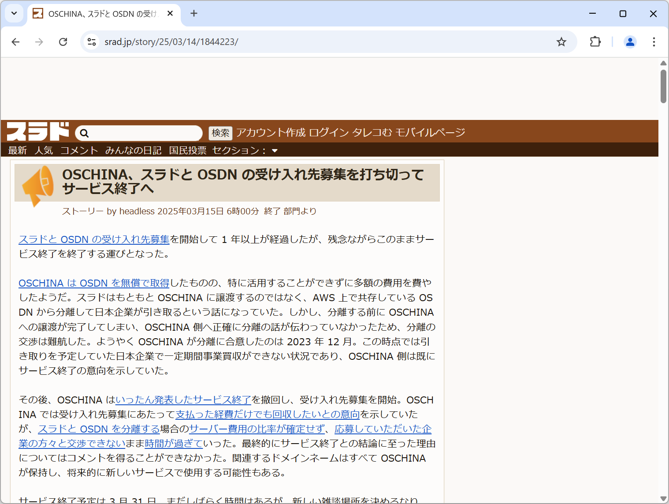Image resolution: width=669 pixels, height=504 pixels.
Task: Click the magnifier icon in search box
Action: 84,133
